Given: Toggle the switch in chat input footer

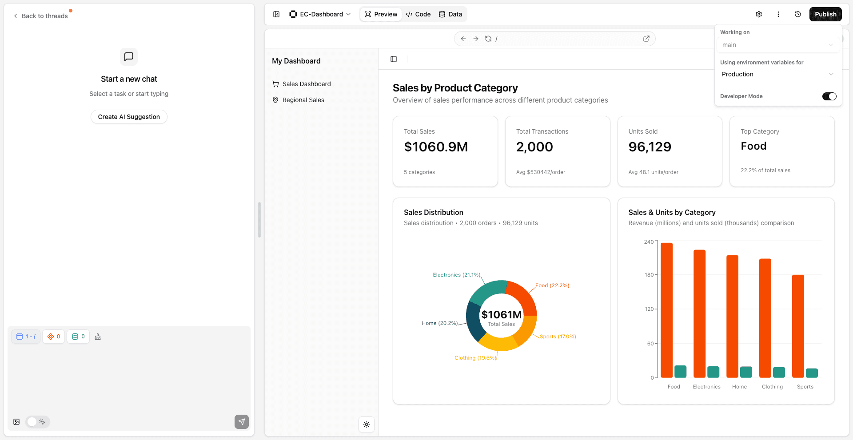Looking at the screenshot, I should click(x=37, y=422).
